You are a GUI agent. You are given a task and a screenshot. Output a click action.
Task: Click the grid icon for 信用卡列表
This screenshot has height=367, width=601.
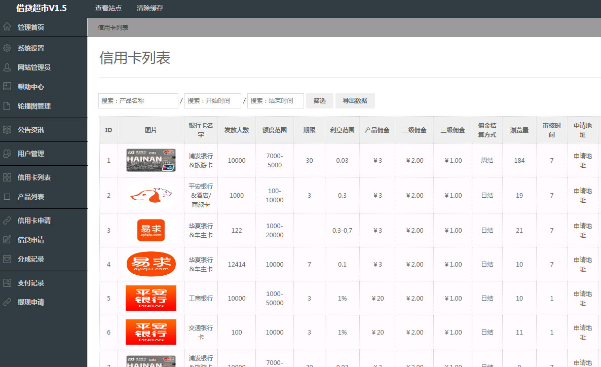click(7, 177)
